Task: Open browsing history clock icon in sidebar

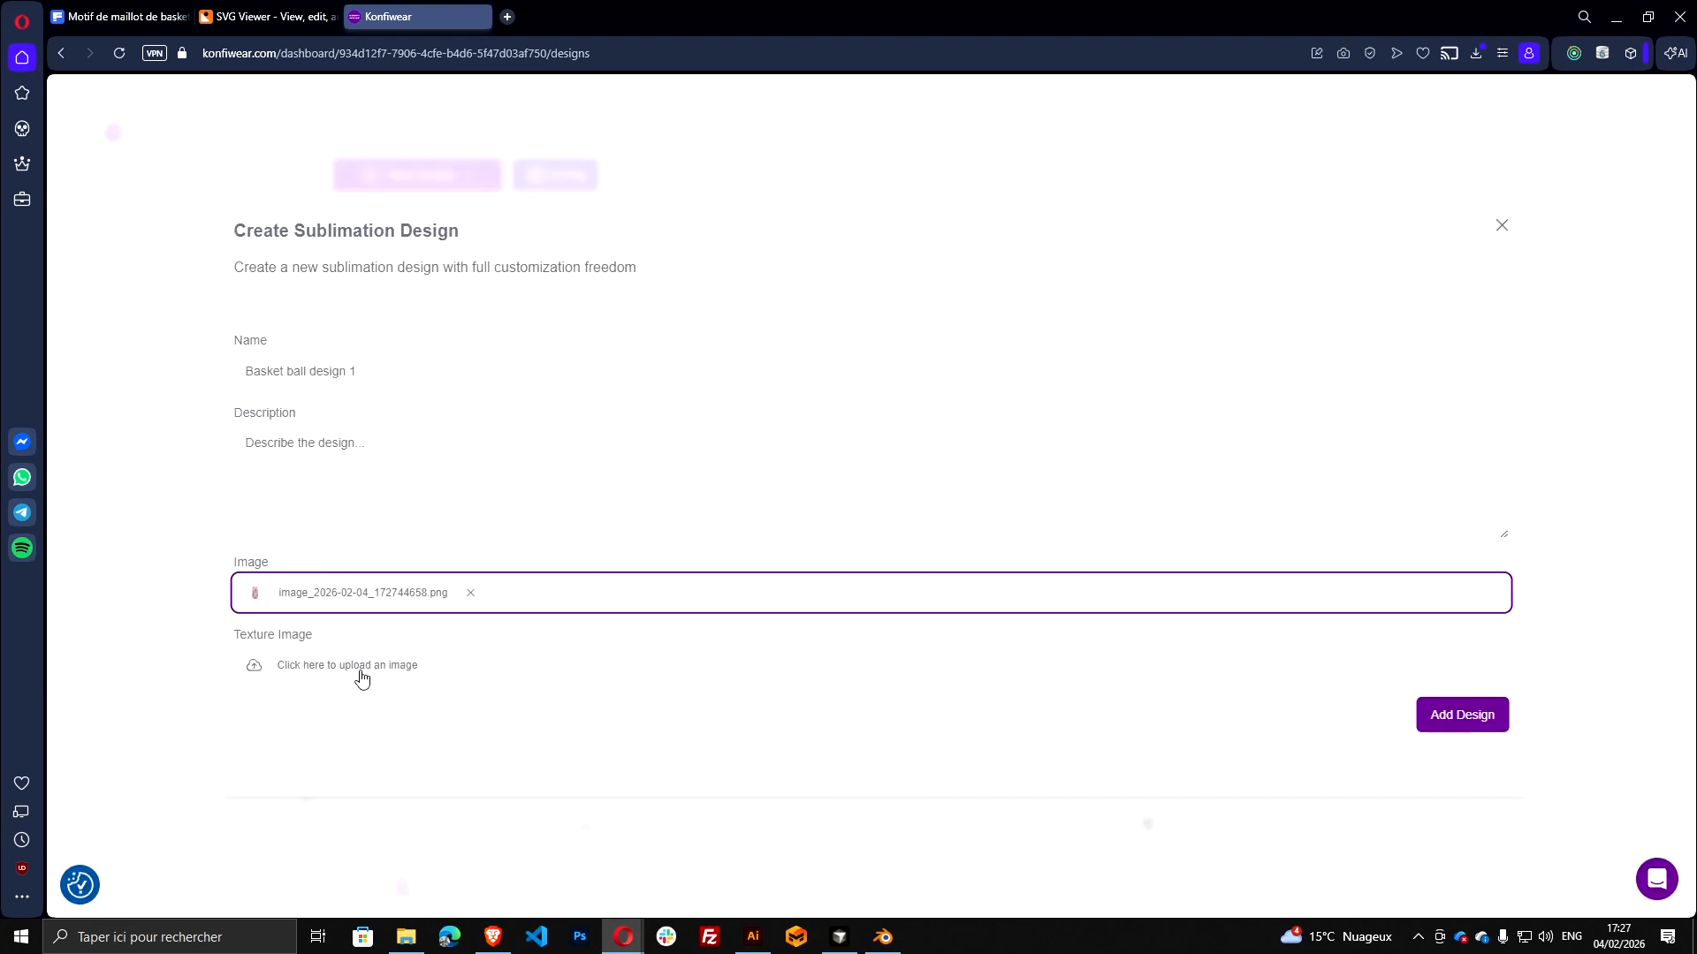Action: [x=21, y=839]
